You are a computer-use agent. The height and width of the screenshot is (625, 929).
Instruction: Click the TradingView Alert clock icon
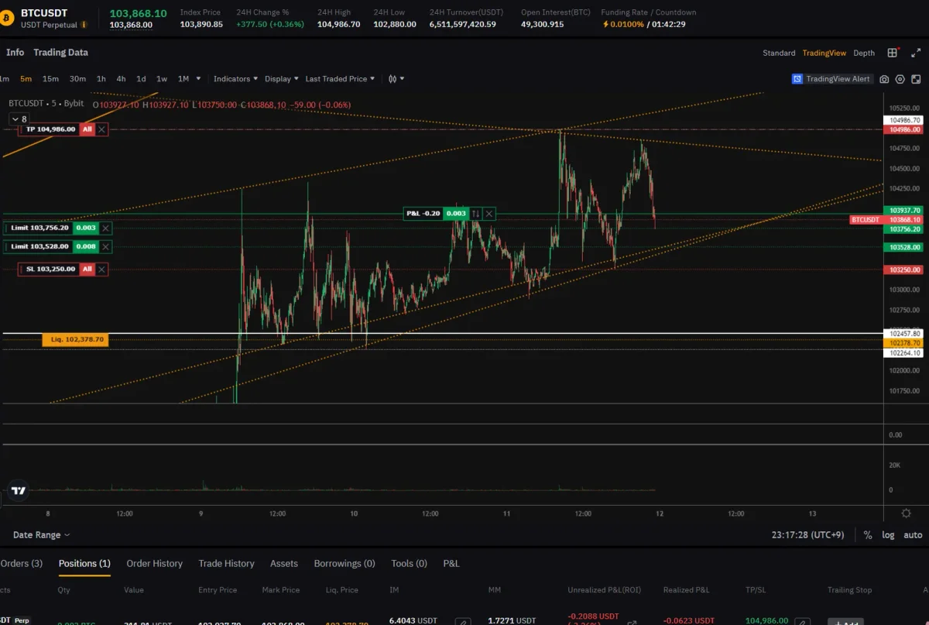[x=797, y=79]
